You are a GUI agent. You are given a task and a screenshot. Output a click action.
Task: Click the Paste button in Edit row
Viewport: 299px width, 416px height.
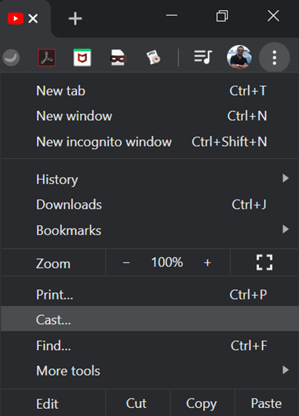point(266,404)
